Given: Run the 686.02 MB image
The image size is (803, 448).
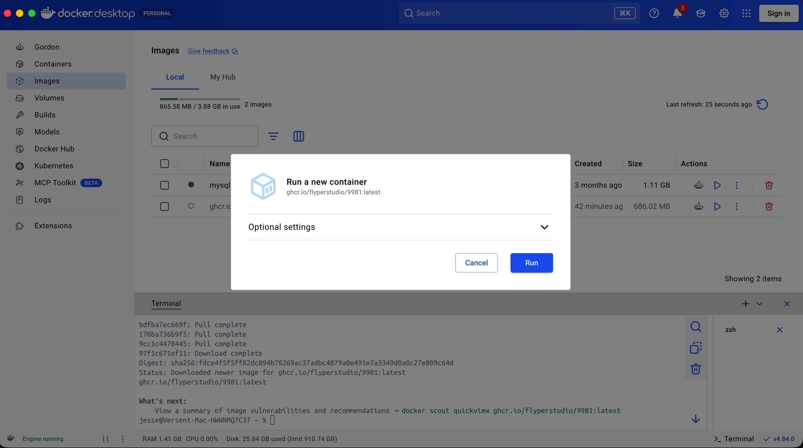Looking at the screenshot, I should tap(717, 207).
